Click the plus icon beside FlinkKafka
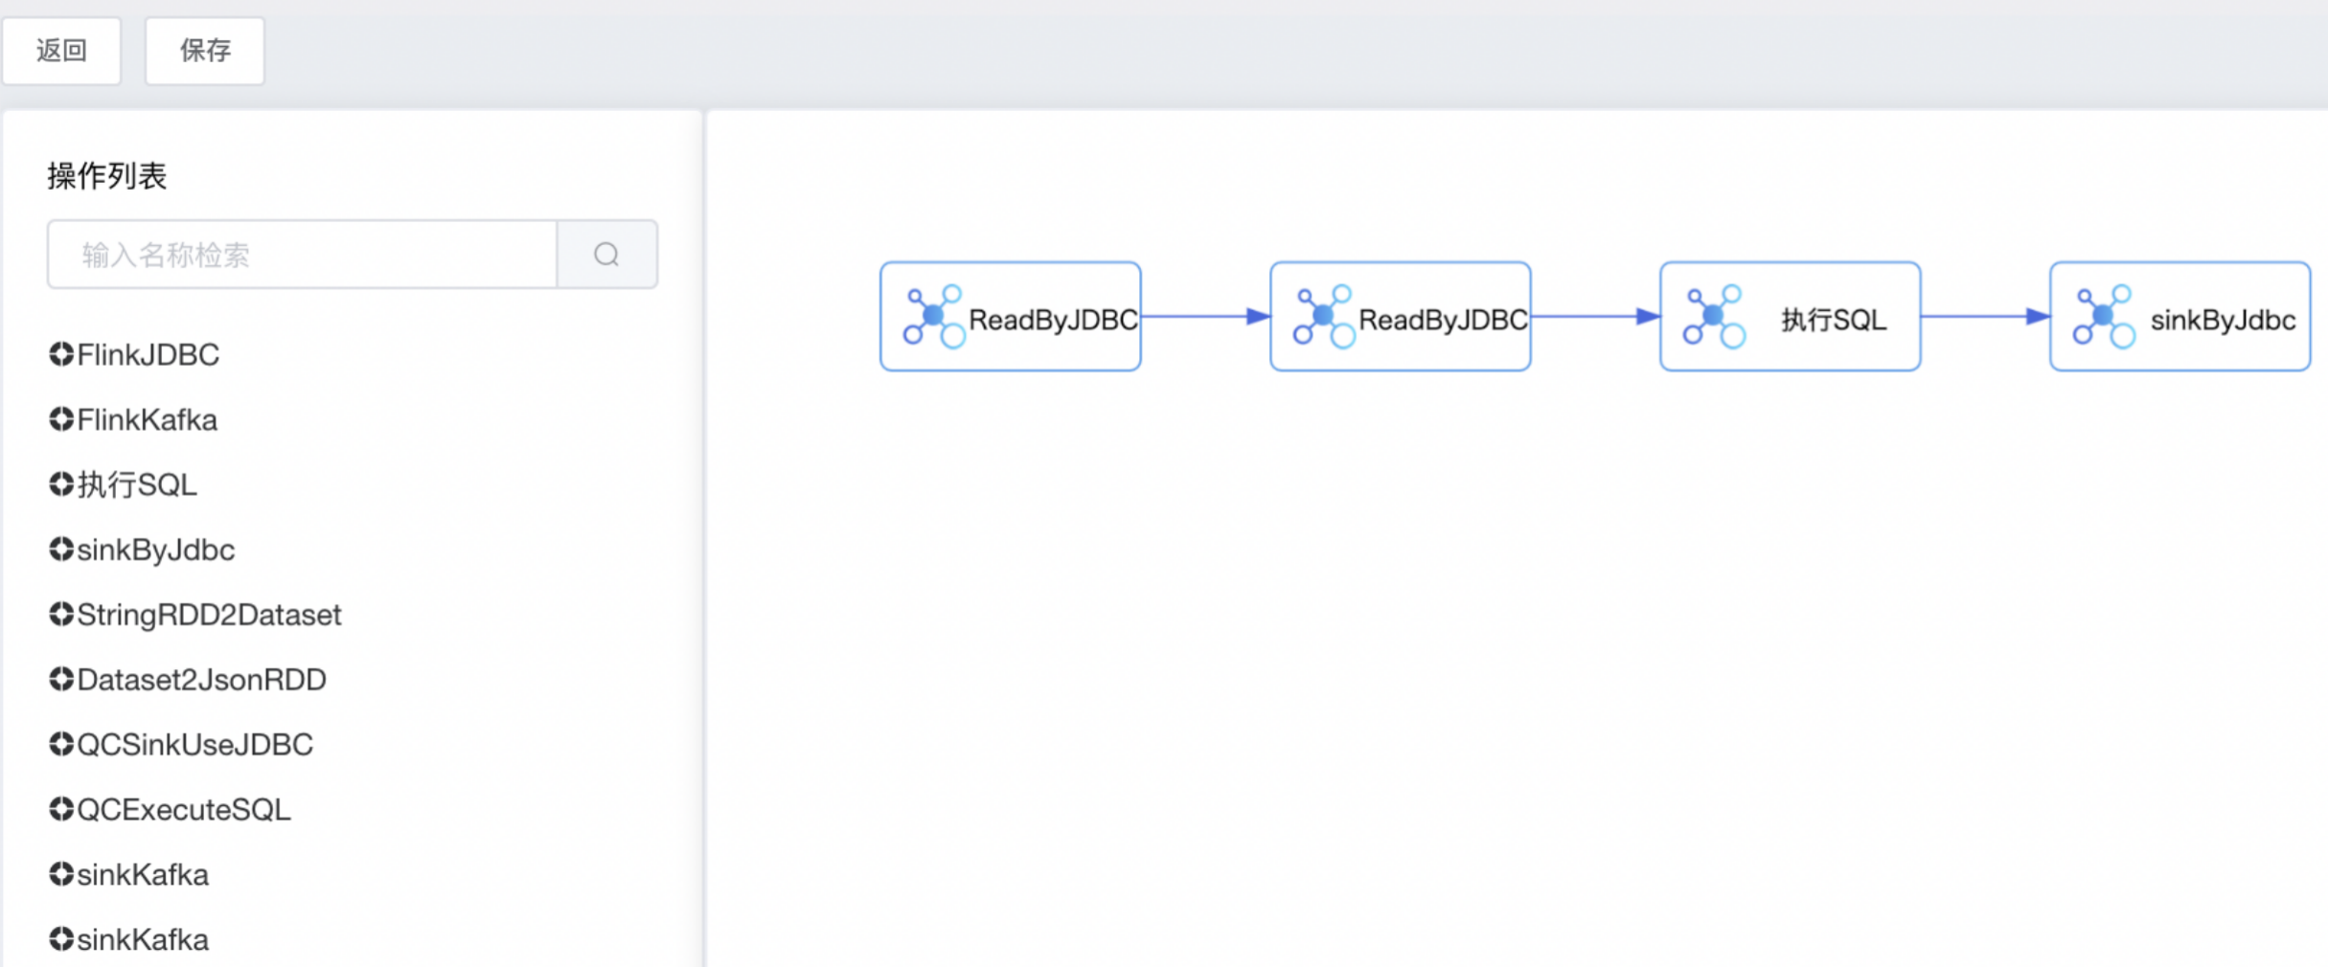The width and height of the screenshot is (2328, 967). pos(61,419)
